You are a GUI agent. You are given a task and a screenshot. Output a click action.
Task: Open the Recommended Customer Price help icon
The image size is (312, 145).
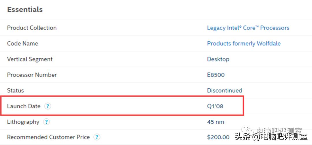point(97,137)
